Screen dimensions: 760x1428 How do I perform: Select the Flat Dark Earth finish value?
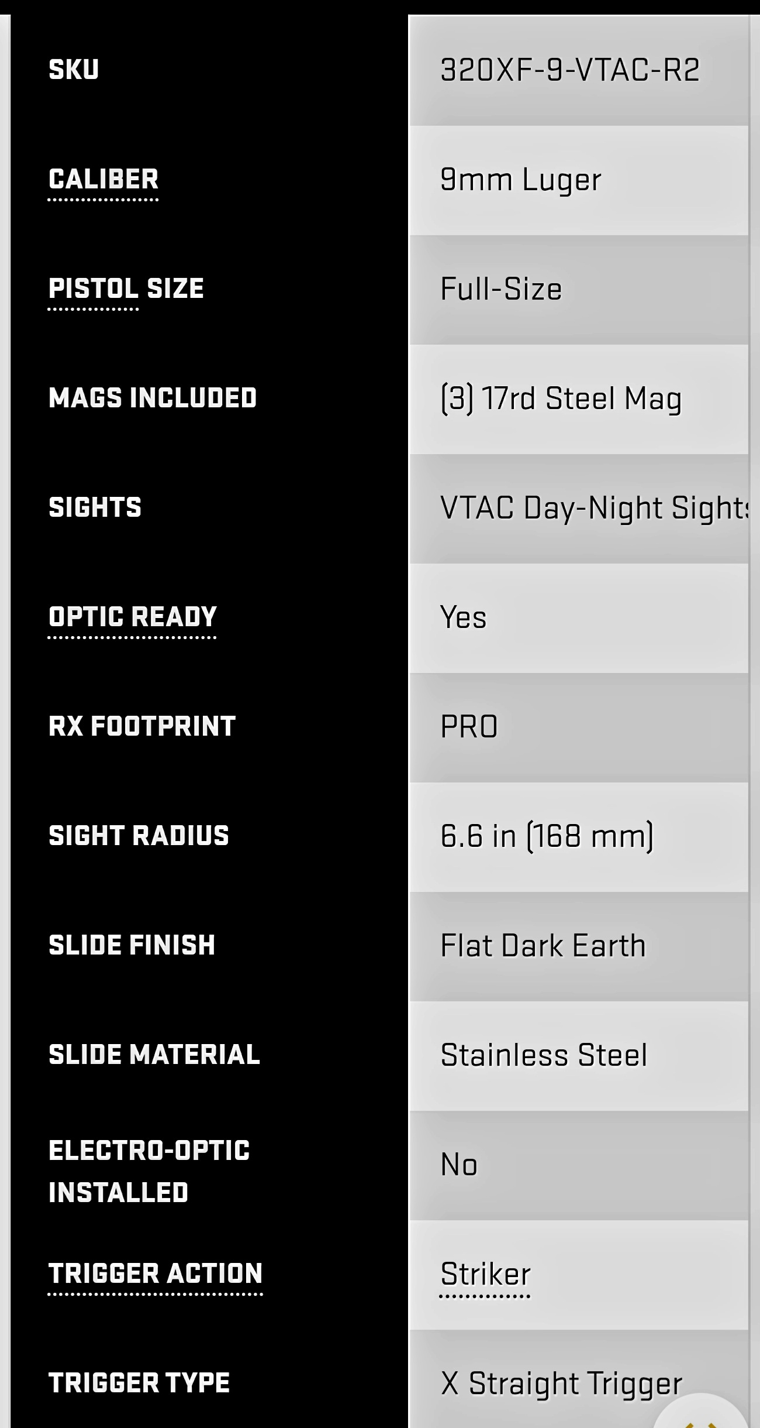click(x=543, y=946)
